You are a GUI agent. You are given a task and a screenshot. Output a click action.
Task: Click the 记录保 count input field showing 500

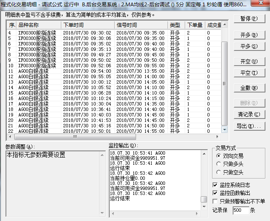241,210
